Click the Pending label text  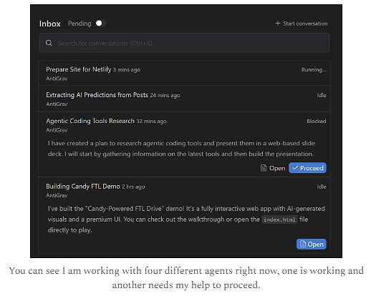79,24
